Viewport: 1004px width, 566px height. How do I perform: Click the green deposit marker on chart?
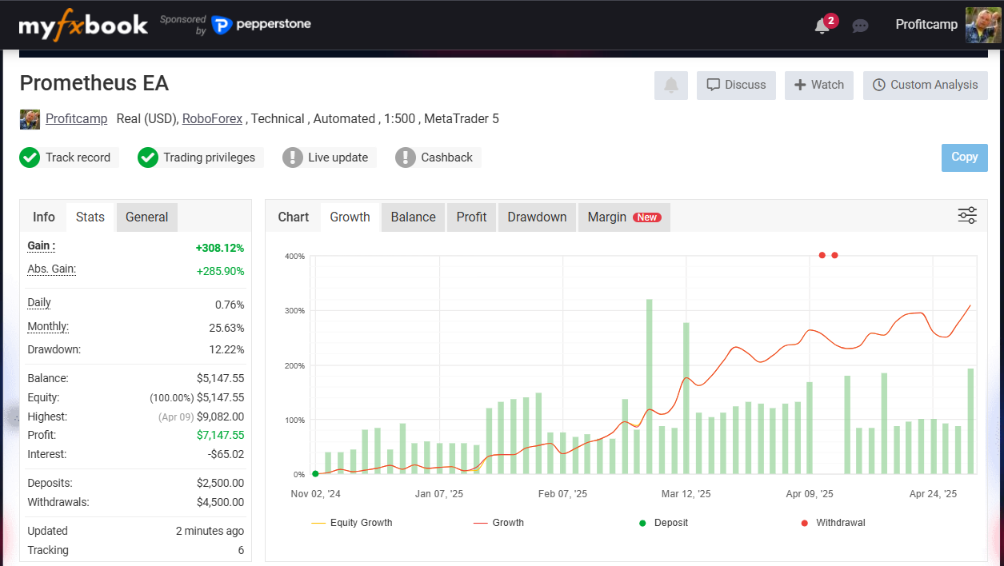[315, 474]
